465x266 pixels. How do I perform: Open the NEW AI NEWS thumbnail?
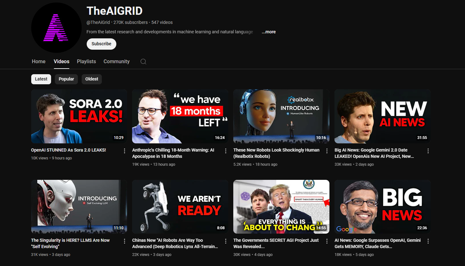383,116
